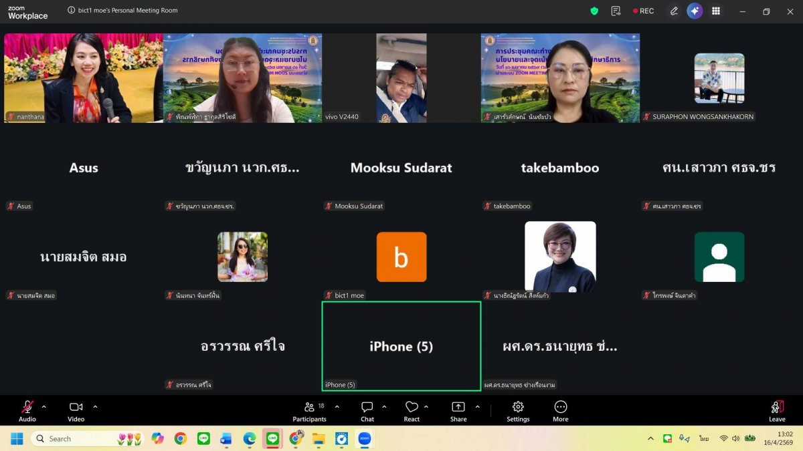Open the apps grid icon in title bar
Viewport: 803px width, 451px height.
(716, 11)
